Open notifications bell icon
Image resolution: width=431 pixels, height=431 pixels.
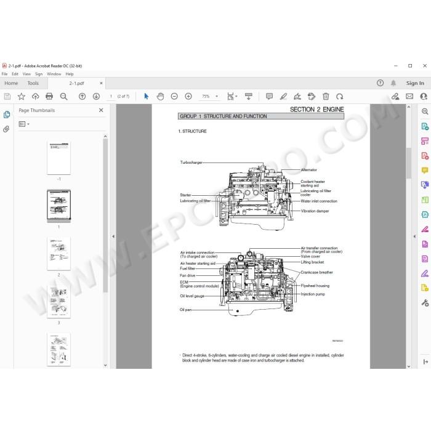click(x=393, y=83)
